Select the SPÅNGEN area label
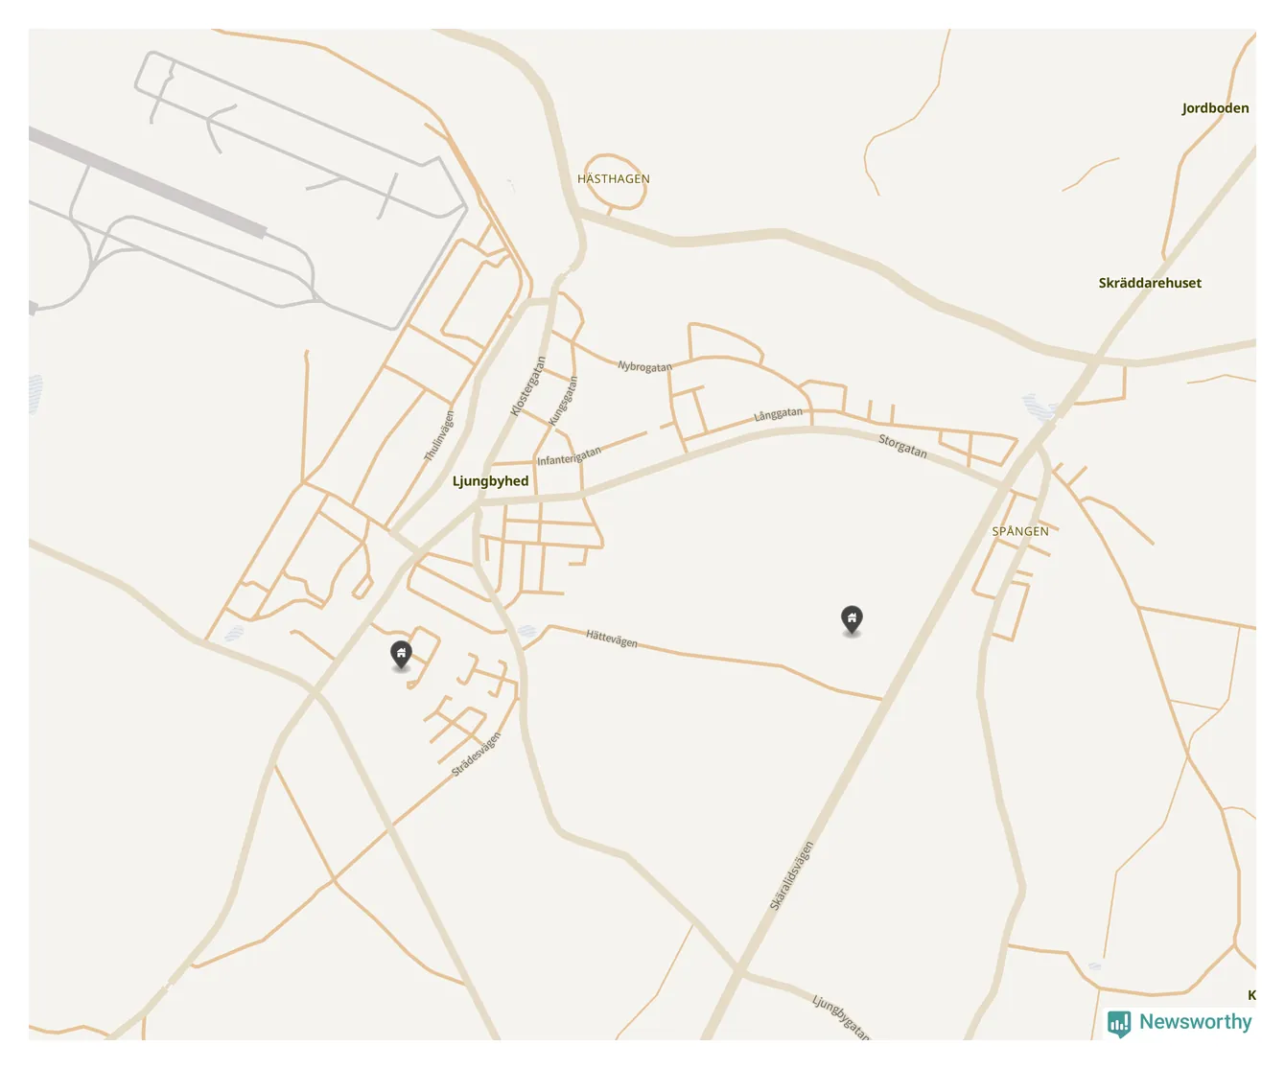The height and width of the screenshot is (1069, 1285). 1020,531
